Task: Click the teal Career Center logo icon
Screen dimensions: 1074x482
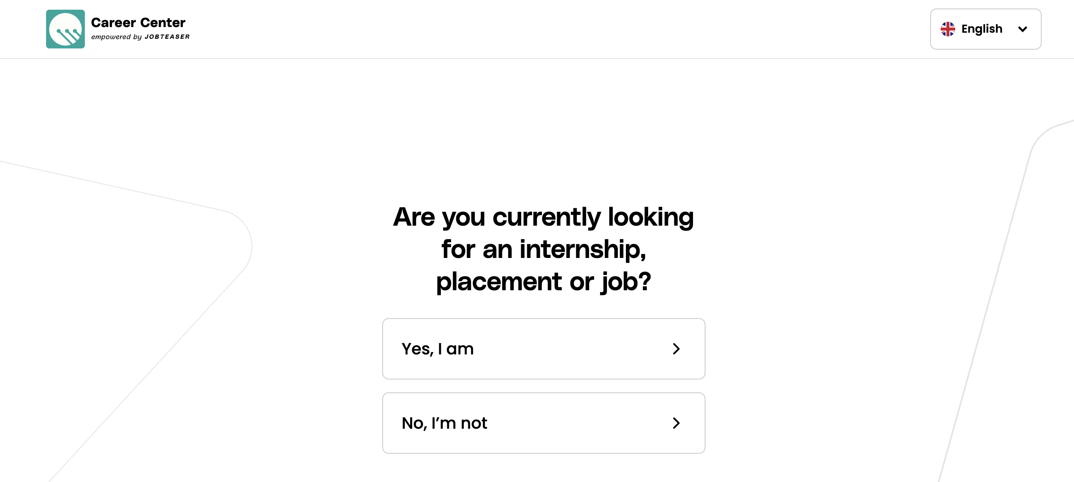Action: point(65,29)
